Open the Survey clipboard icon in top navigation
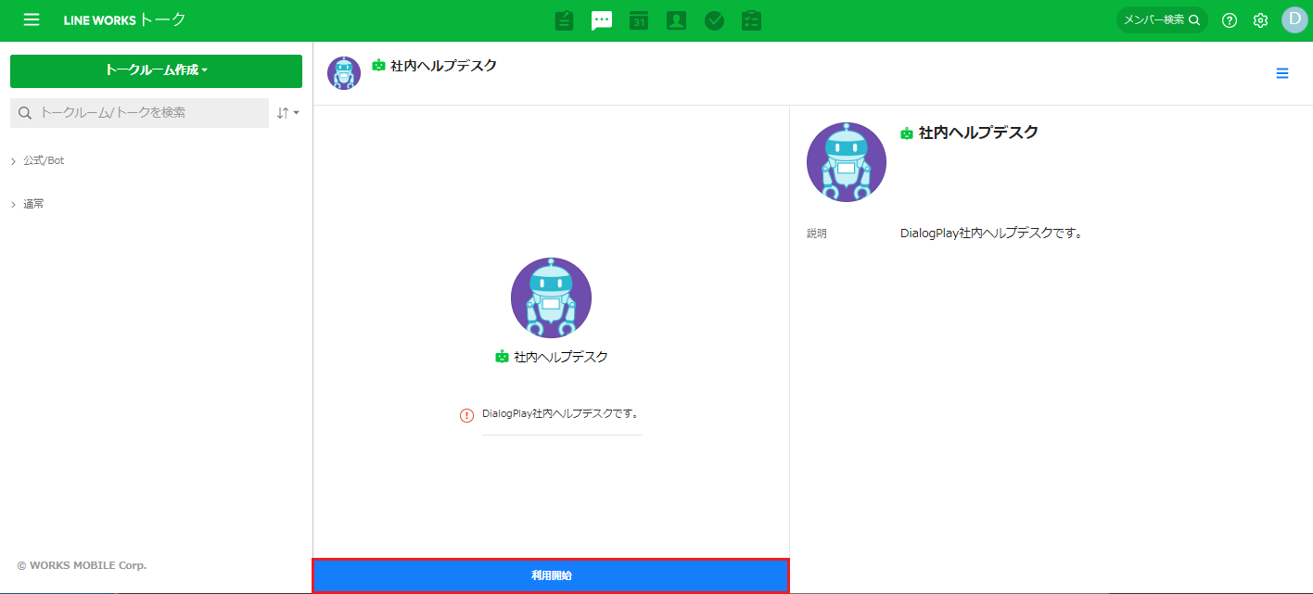Image resolution: width=1313 pixels, height=594 pixels. tap(751, 20)
